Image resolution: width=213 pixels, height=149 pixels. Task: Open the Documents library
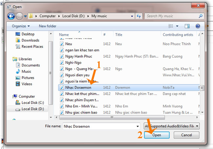click(x=28, y=65)
